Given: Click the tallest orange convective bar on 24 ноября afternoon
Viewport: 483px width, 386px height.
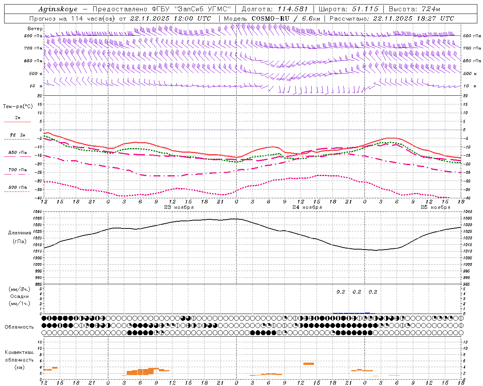Looking at the screenshot, I should (309, 364).
